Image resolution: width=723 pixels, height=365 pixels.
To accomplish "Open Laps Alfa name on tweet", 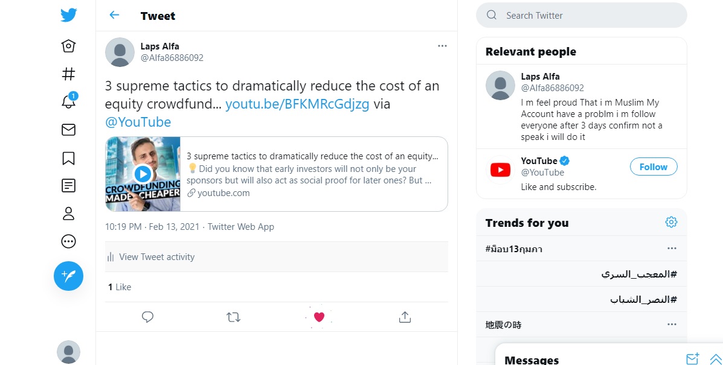I will coord(159,46).
